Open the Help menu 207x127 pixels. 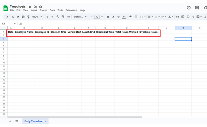pyautogui.click(x=82, y=10)
